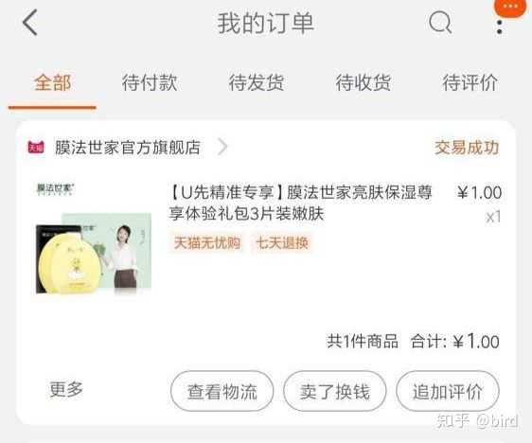
Task: Click the Tmall cat logo icon
Action: pyautogui.click(x=36, y=148)
